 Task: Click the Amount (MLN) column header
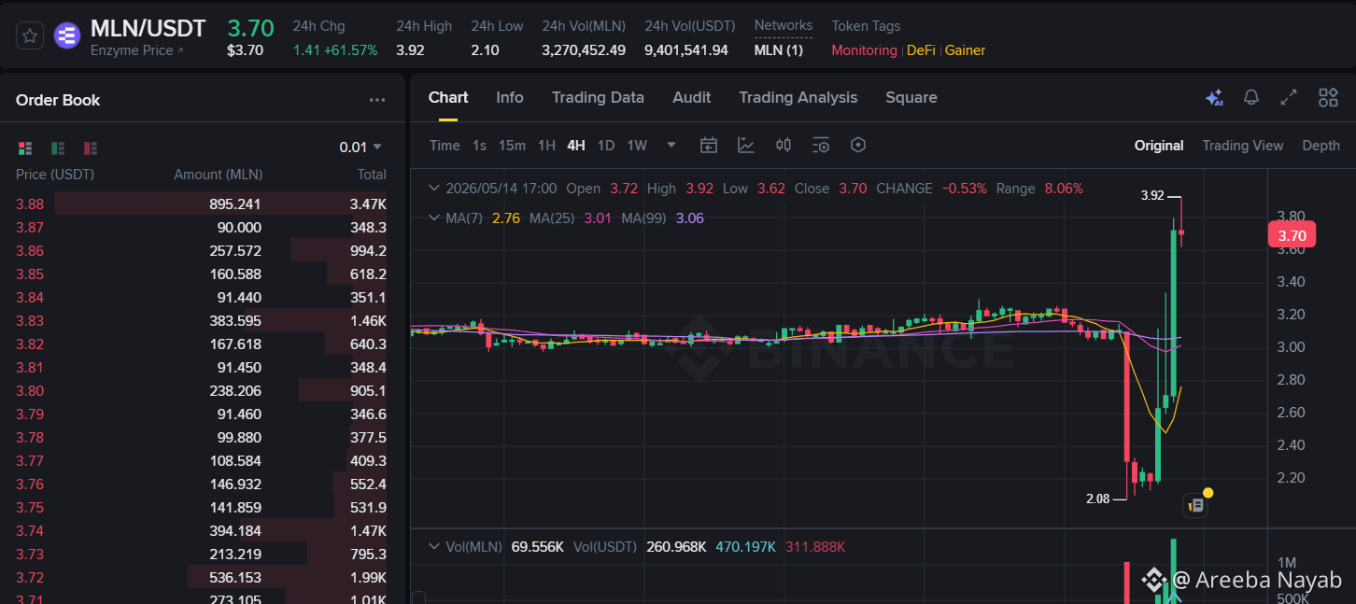(219, 175)
